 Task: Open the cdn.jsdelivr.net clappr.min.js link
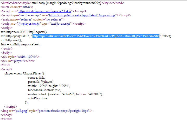coord(82,15)
